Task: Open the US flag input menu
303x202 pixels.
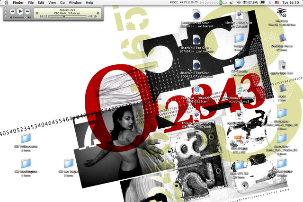Action: 277,2
